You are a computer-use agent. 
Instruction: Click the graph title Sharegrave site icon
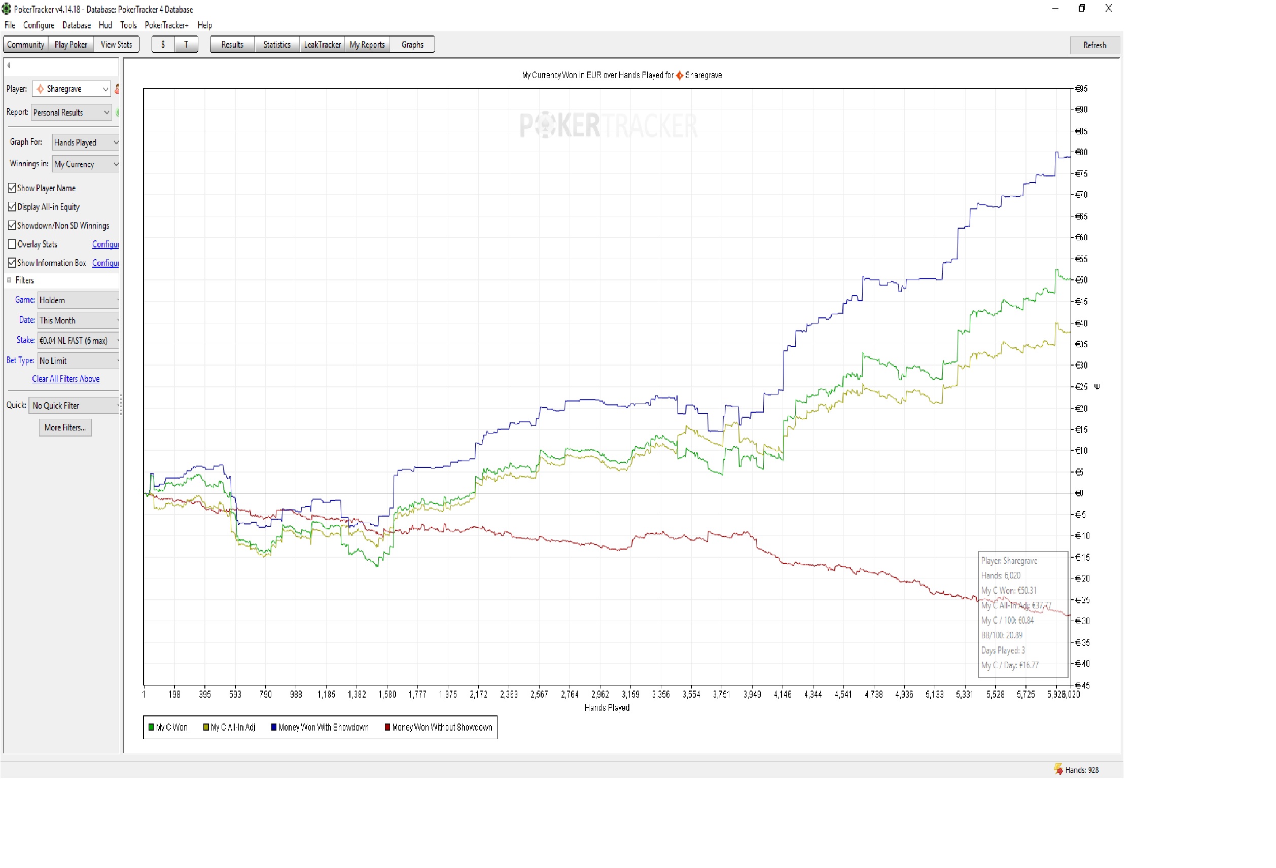click(680, 75)
